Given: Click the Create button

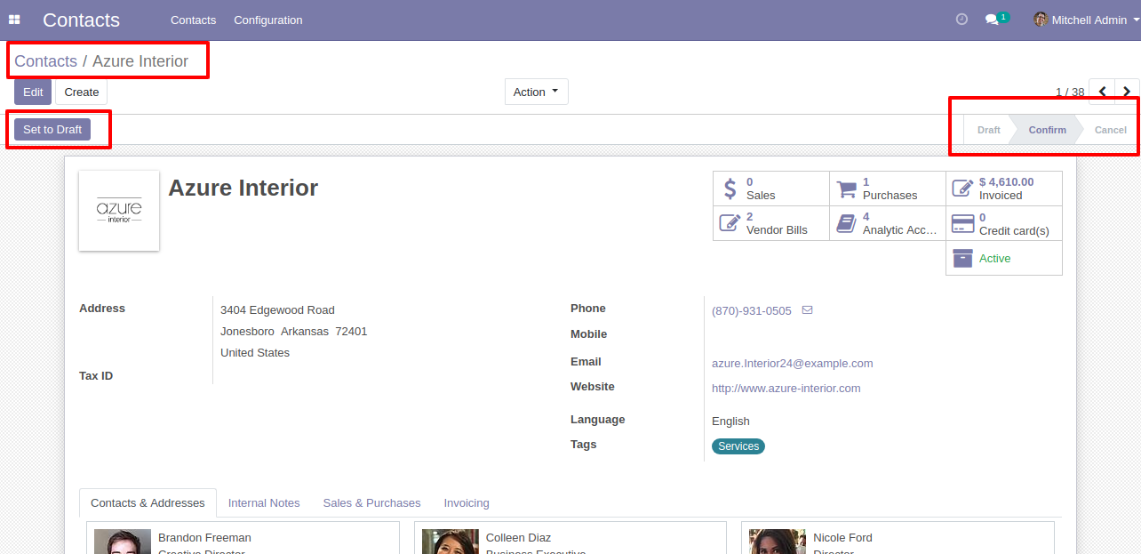Looking at the screenshot, I should pyautogui.click(x=82, y=92).
